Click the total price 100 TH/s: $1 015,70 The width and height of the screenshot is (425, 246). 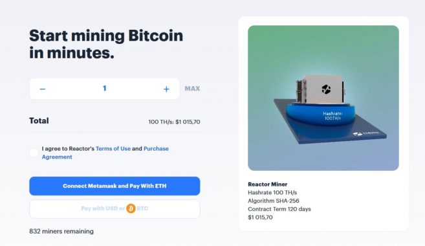(174, 122)
